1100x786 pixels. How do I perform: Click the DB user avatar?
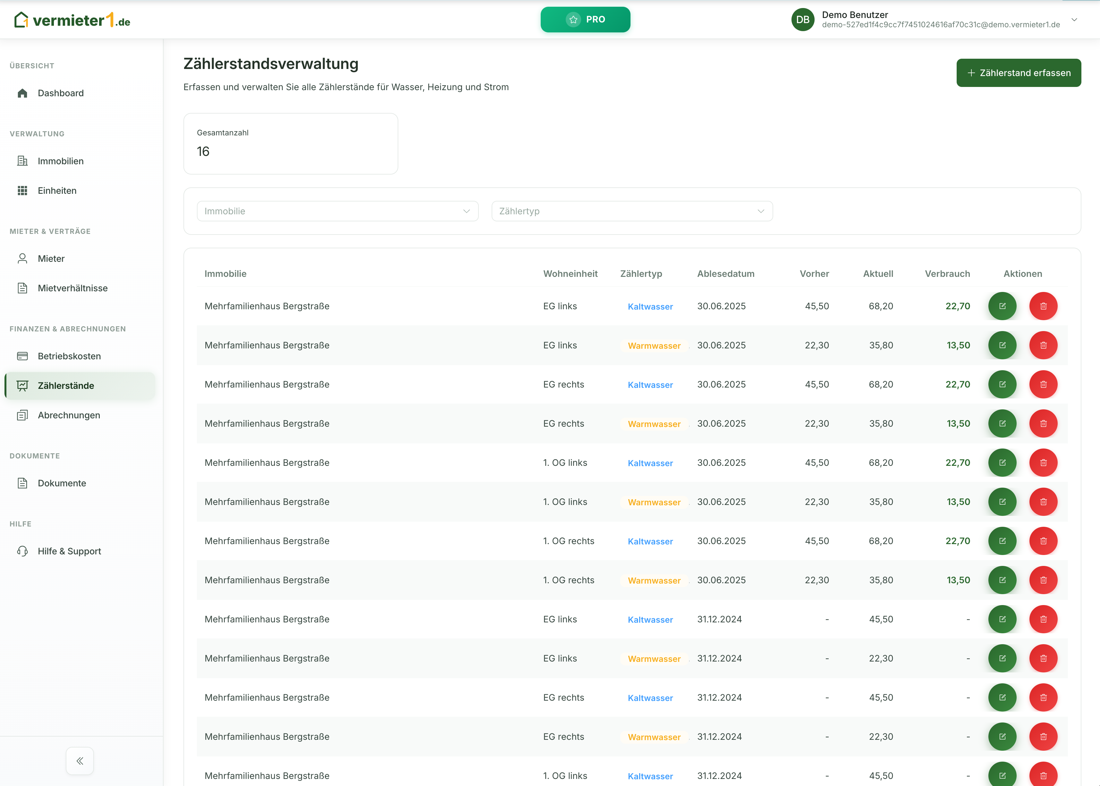point(802,19)
